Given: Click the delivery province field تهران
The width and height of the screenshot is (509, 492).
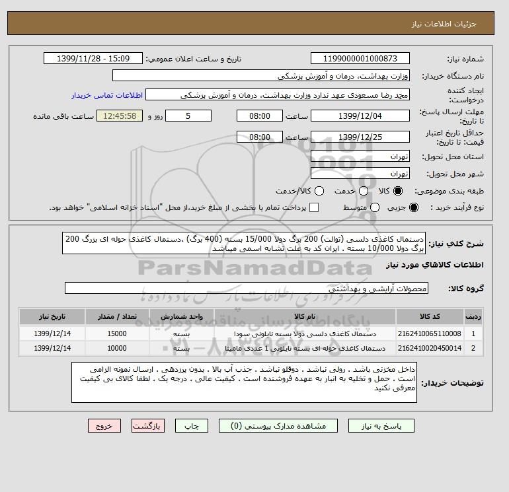Looking at the screenshot, I should (360, 157).
